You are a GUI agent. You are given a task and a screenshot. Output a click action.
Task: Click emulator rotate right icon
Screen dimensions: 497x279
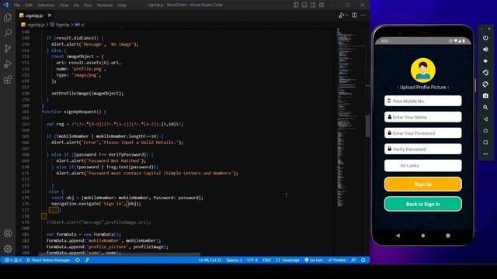coord(485,84)
